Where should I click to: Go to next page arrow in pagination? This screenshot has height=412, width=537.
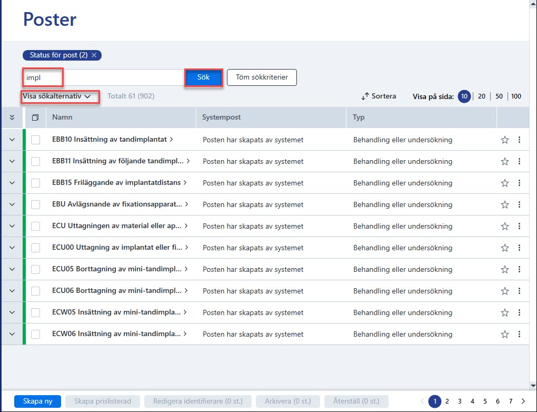523,401
